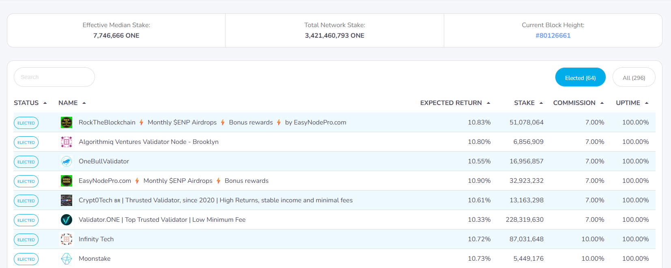671x268 pixels.
Task: Click the RockTheBlockchain validator logo icon
Action: point(67,122)
